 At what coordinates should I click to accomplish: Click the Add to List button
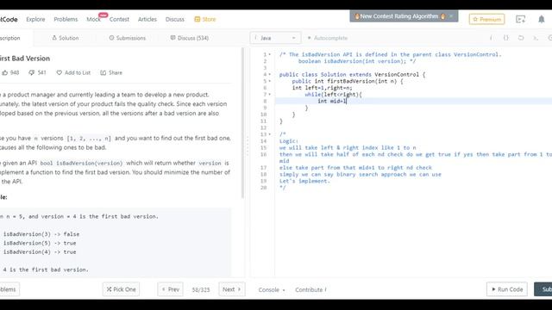click(73, 72)
